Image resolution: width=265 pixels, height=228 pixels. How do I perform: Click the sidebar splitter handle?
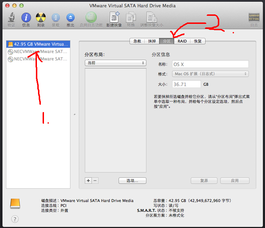pos(75,115)
